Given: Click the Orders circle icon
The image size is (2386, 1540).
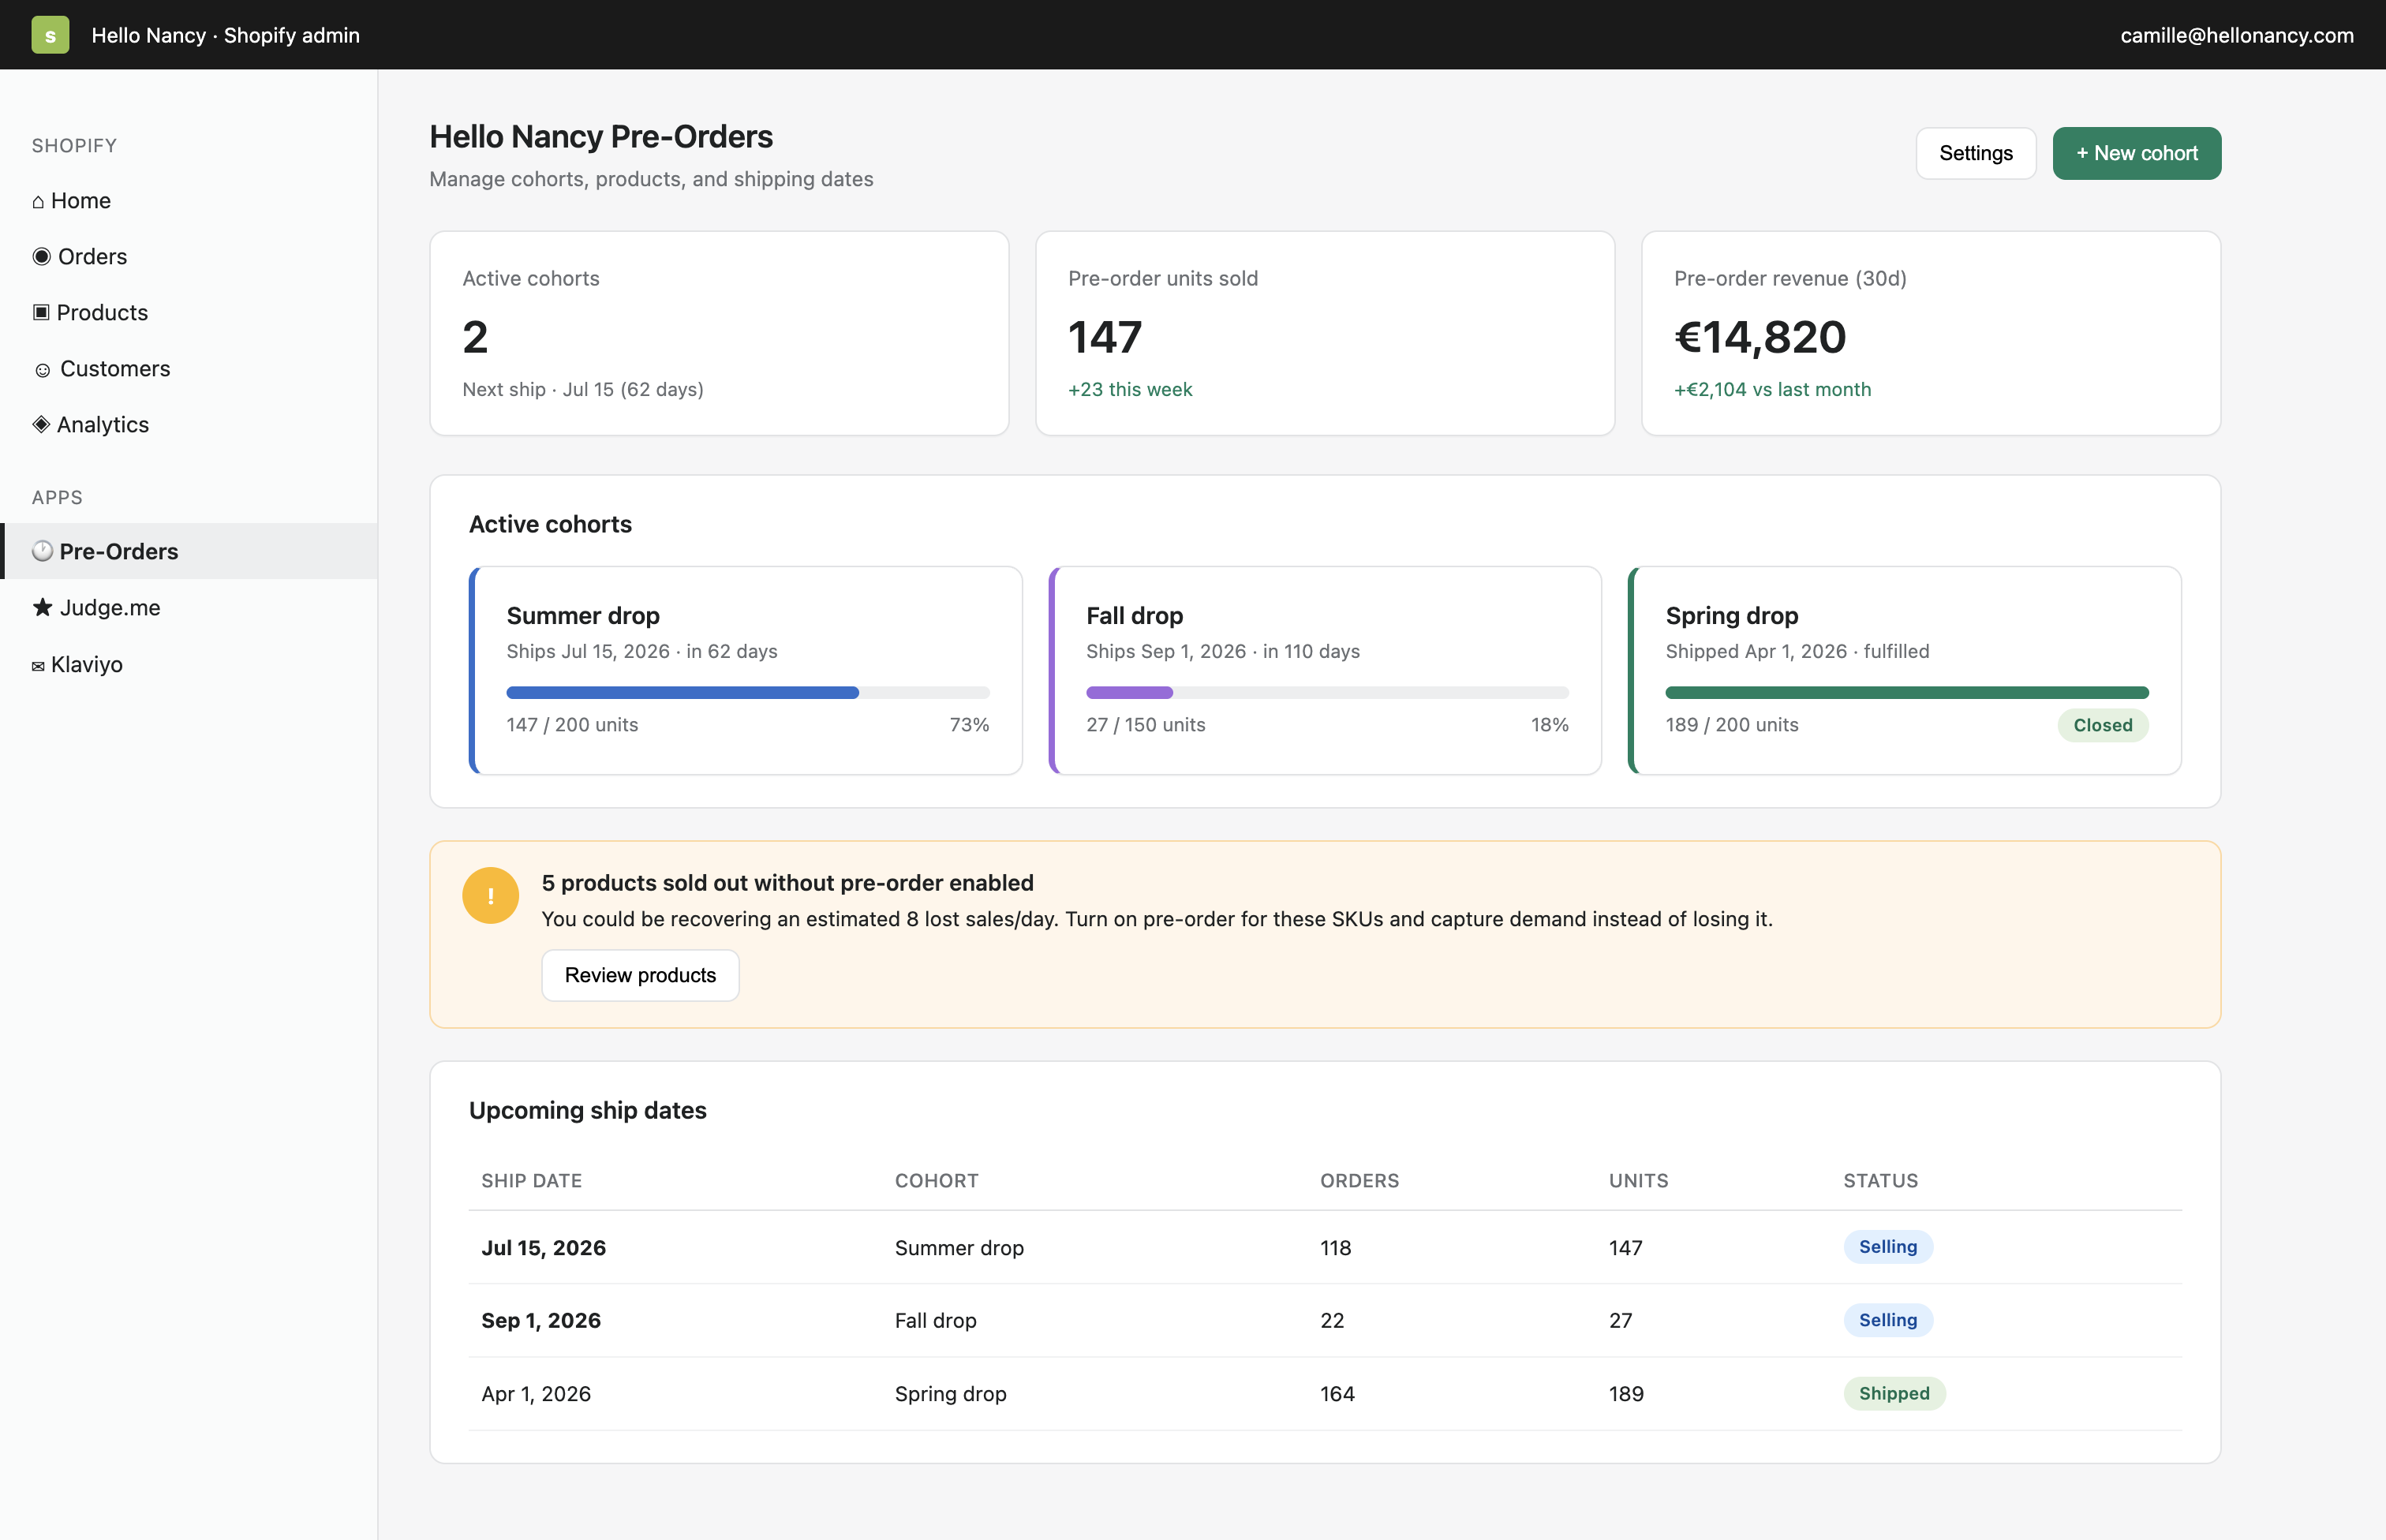Looking at the screenshot, I should pyautogui.click(x=41, y=256).
